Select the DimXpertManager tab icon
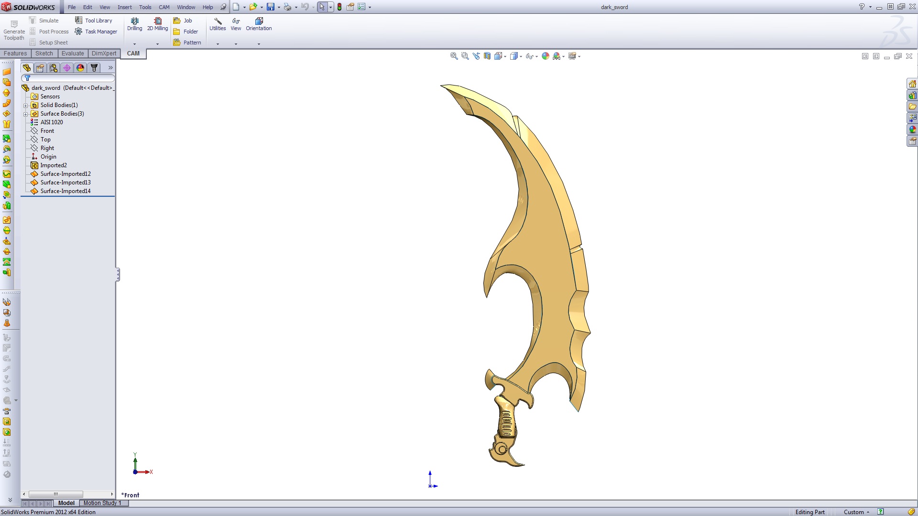The width and height of the screenshot is (918, 516). coord(67,68)
